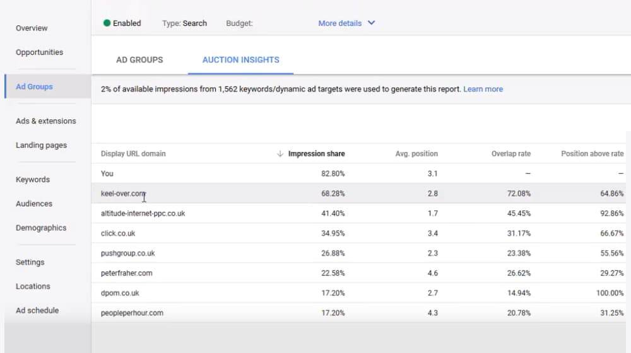Open the Learn more link
The width and height of the screenshot is (631, 353).
tap(483, 90)
